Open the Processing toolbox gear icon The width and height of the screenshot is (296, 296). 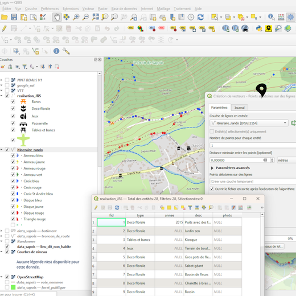tap(290, 17)
